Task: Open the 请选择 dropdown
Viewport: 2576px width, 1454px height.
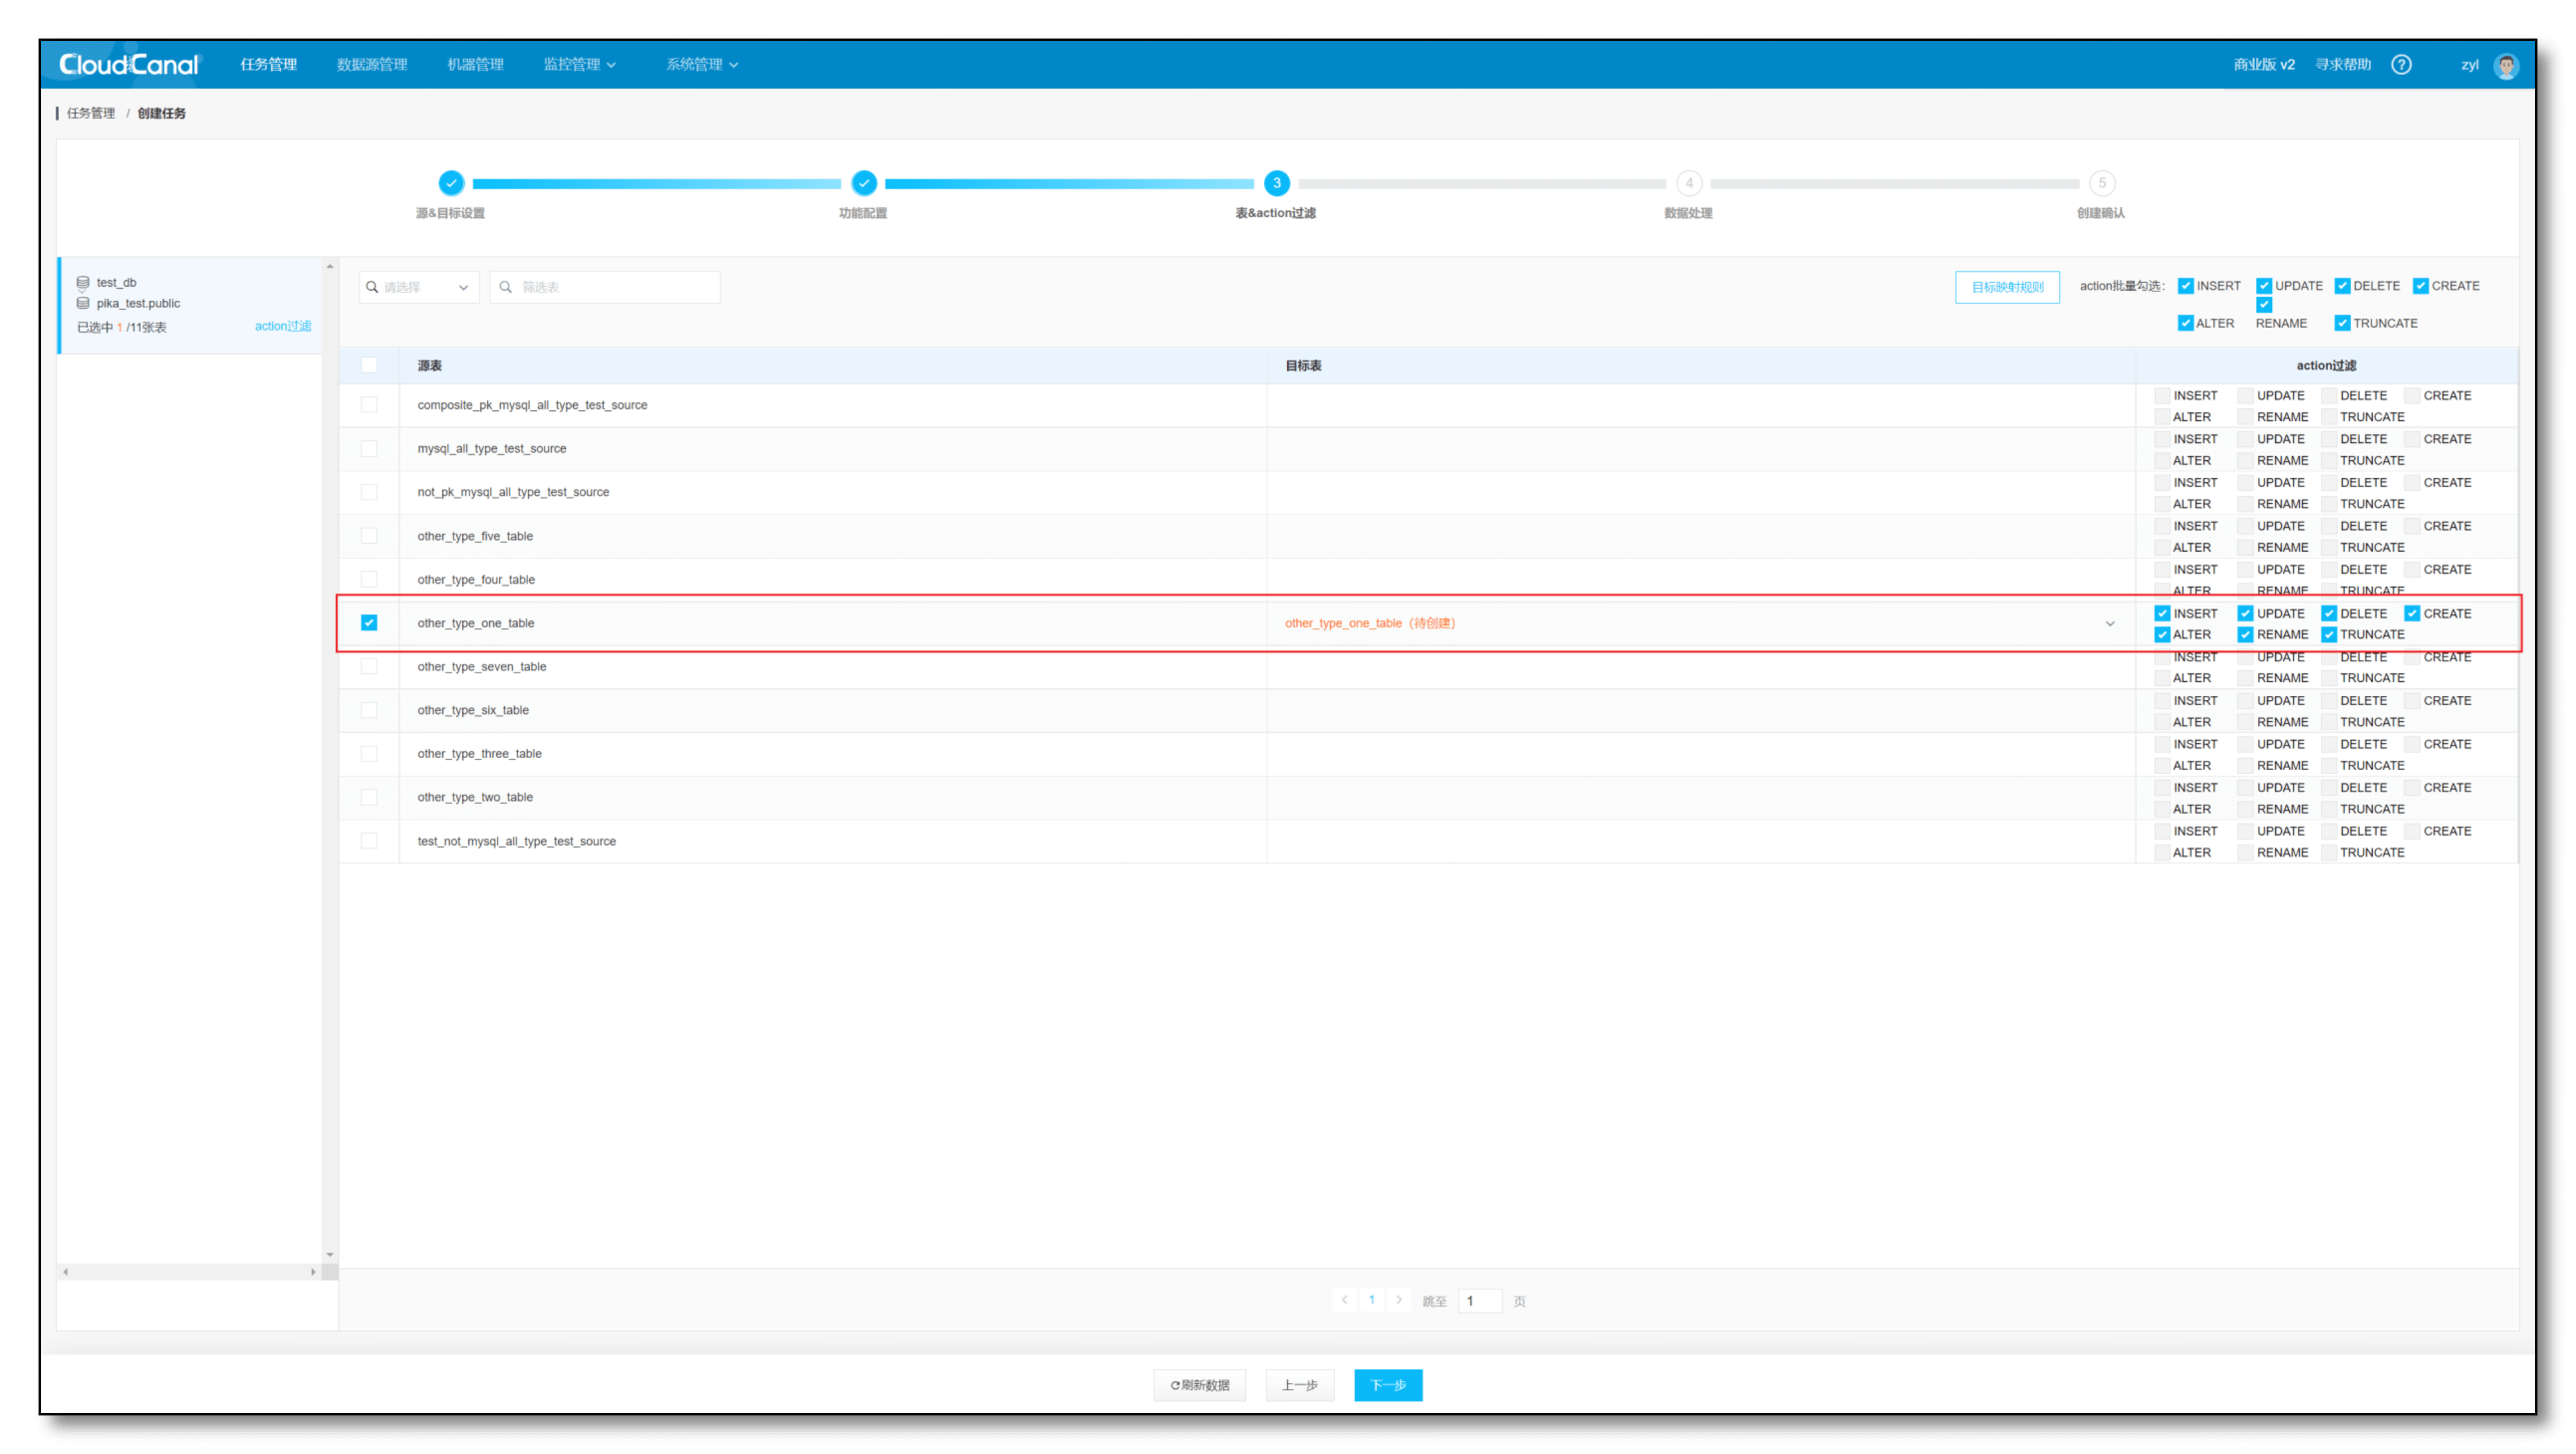Action: (x=418, y=287)
